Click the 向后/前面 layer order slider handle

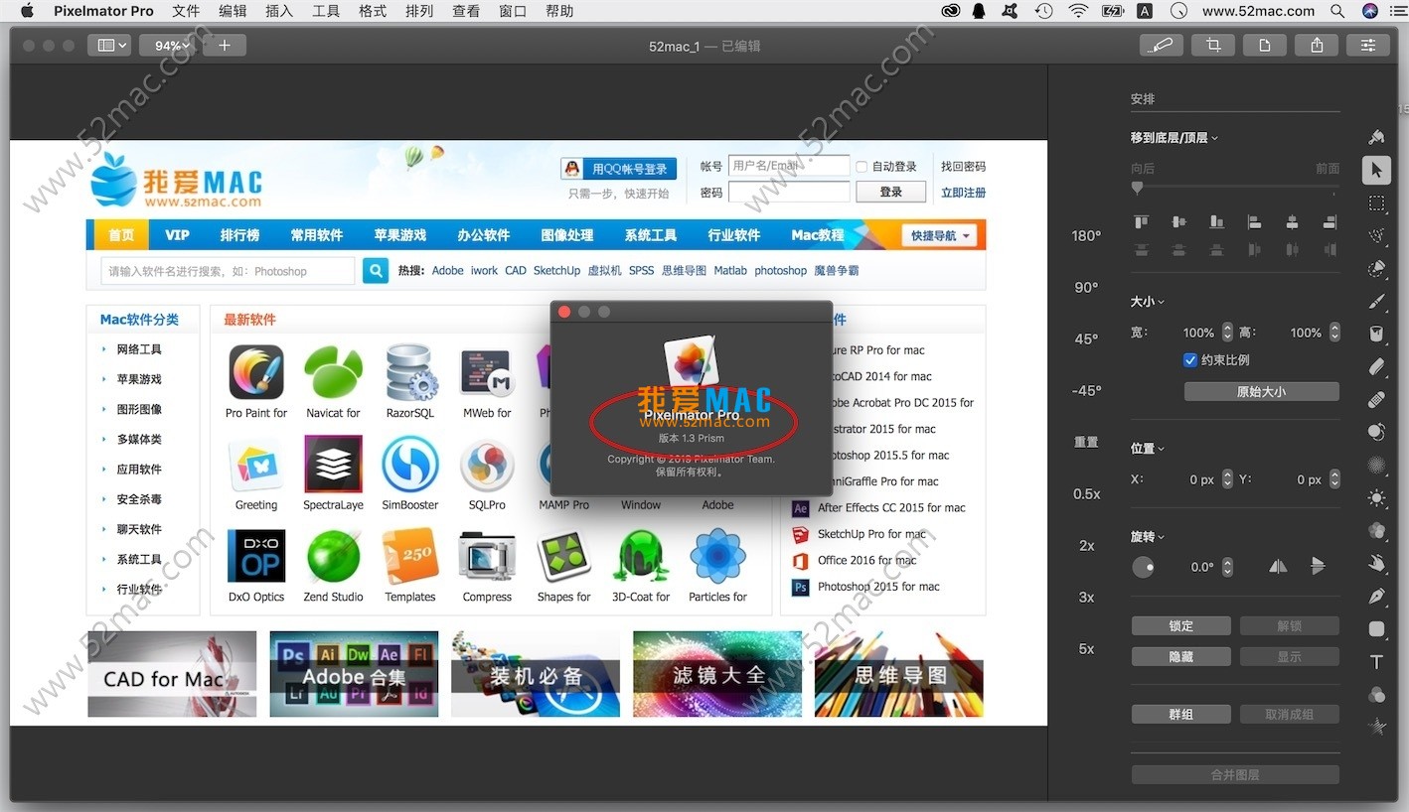click(x=1137, y=187)
